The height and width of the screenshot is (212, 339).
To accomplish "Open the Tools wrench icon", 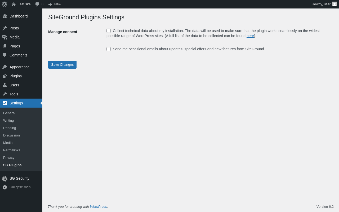I will coord(5,94).
